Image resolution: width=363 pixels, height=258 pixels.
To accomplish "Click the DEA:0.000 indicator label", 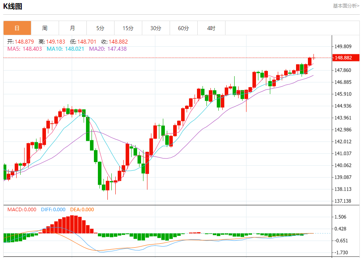I will (82, 210).
